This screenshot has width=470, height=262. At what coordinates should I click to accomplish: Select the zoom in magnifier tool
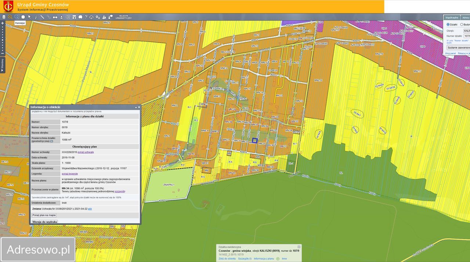(x=10, y=17)
